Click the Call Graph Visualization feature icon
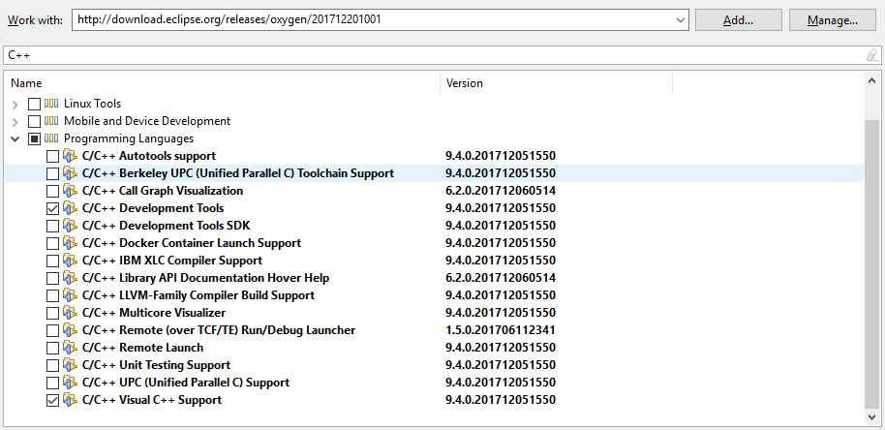The height and width of the screenshot is (430, 885). 70,192
